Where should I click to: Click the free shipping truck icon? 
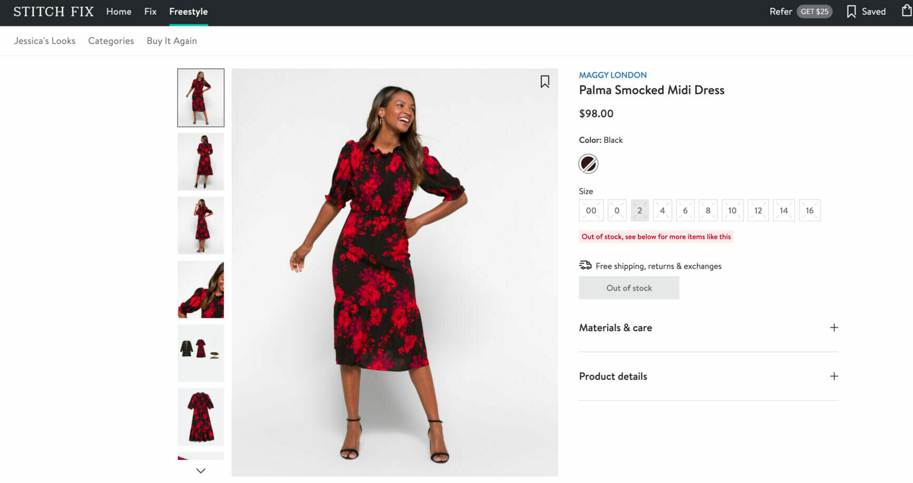tap(585, 265)
